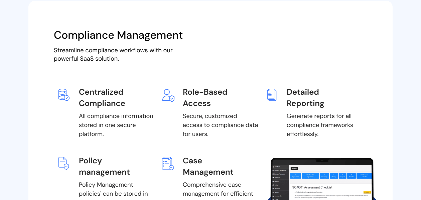Click the Improvement tab in laptop preview
Image resolution: width=421 pixels, height=200 pixels.
[295, 176]
